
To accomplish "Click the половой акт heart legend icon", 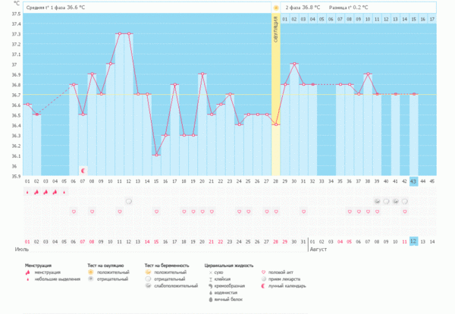I will 262,271.
